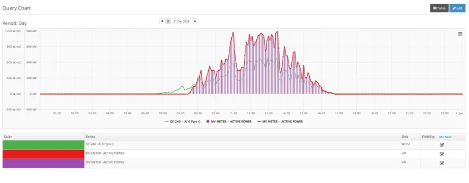469x183 pixels.
Task: Uncheck visibility for red MV METER row
Action: (442, 154)
